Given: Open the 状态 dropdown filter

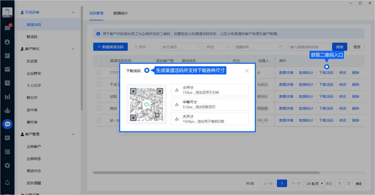Looking at the screenshot, I should click(218, 47).
